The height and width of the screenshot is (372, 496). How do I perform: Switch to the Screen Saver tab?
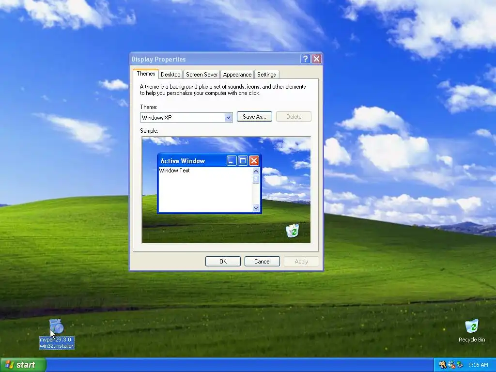(x=201, y=74)
